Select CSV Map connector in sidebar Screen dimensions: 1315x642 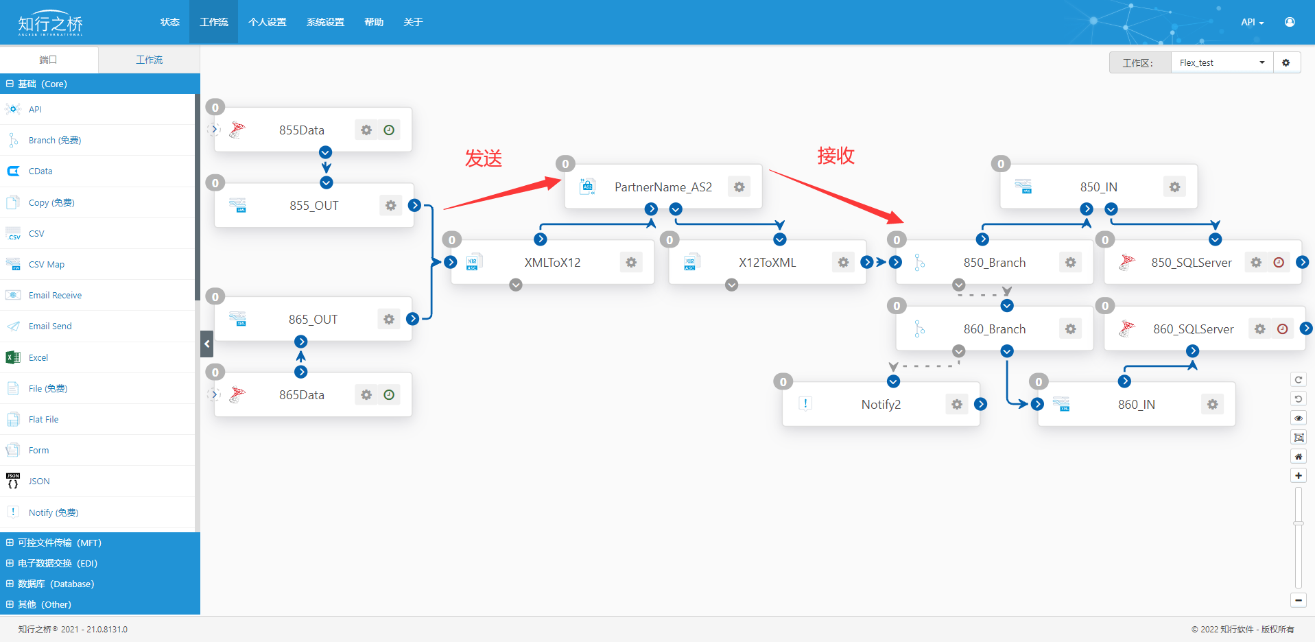point(97,264)
